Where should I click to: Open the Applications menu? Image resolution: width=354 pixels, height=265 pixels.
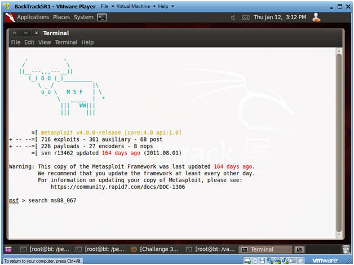point(33,17)
